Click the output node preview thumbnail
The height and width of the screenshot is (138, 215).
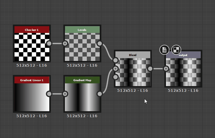pyautogui.click(x=183, y=72)
